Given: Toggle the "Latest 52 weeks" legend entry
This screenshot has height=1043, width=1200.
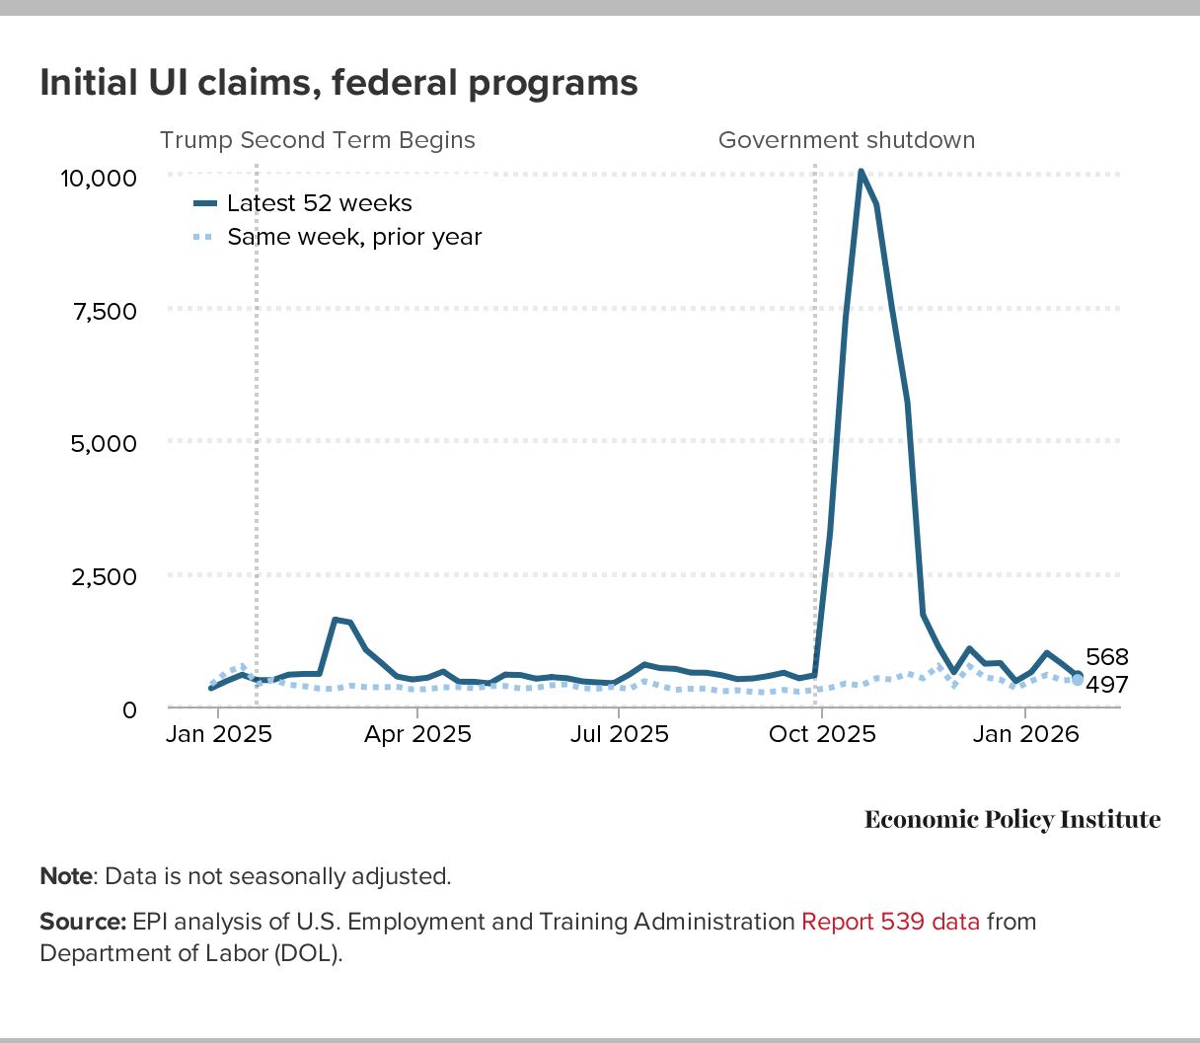Looking at the screenshot, I should (319, 203).
